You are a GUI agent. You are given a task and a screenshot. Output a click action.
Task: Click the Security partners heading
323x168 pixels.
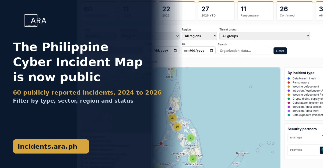pyautogui.click(x=302, y=129)
